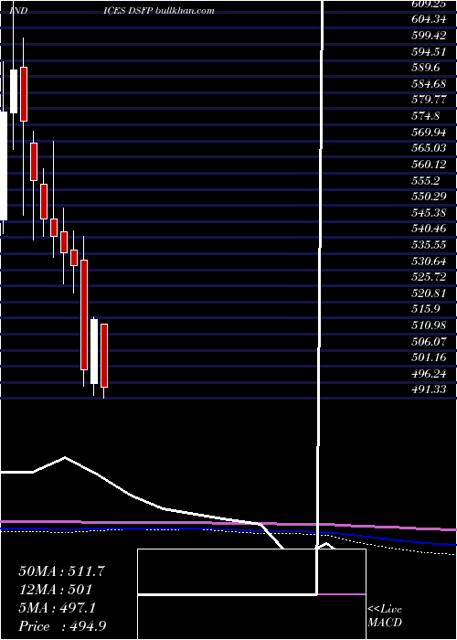Click the 604.34 price axis label
This screenshot has height=640, width=457.
(x=429, y=19)
